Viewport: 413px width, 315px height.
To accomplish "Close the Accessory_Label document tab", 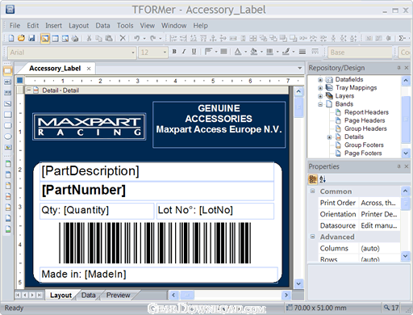I will [89, 69].
